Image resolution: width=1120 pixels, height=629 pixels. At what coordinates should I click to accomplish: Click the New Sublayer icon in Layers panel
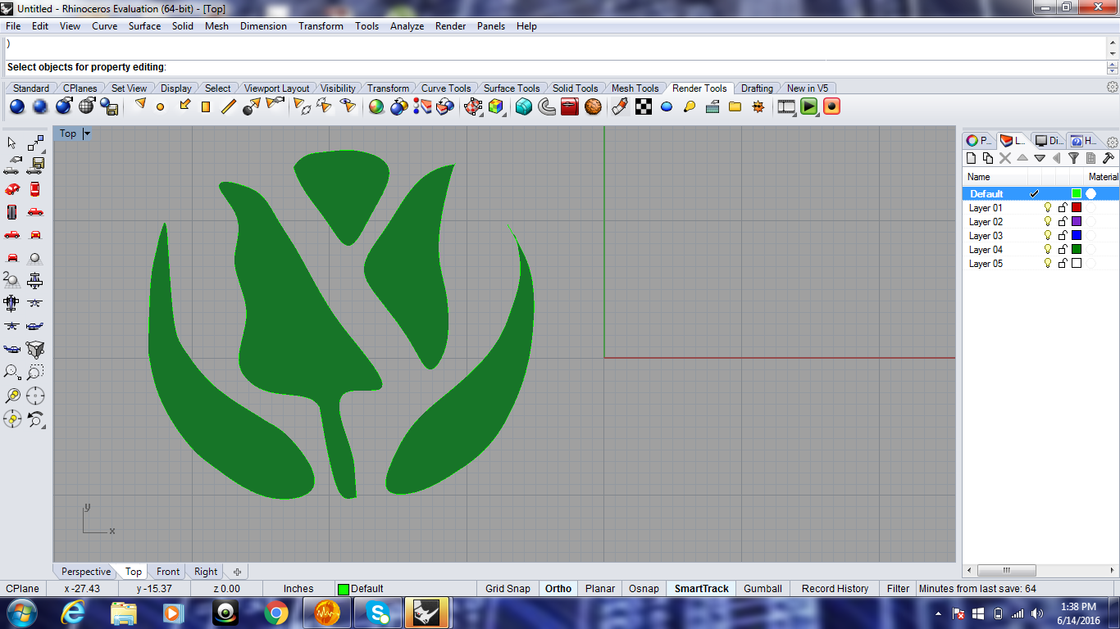pos(988,158)
